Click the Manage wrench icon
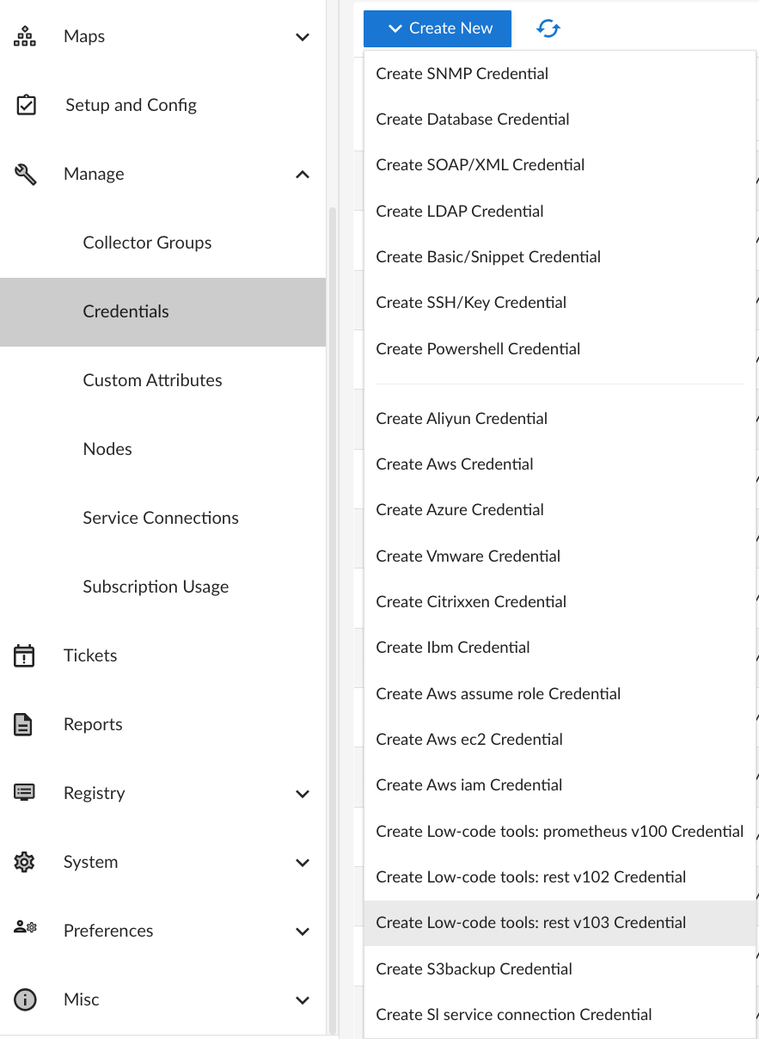The height and width of the screenshot is (1039, 759). (26, 174)
